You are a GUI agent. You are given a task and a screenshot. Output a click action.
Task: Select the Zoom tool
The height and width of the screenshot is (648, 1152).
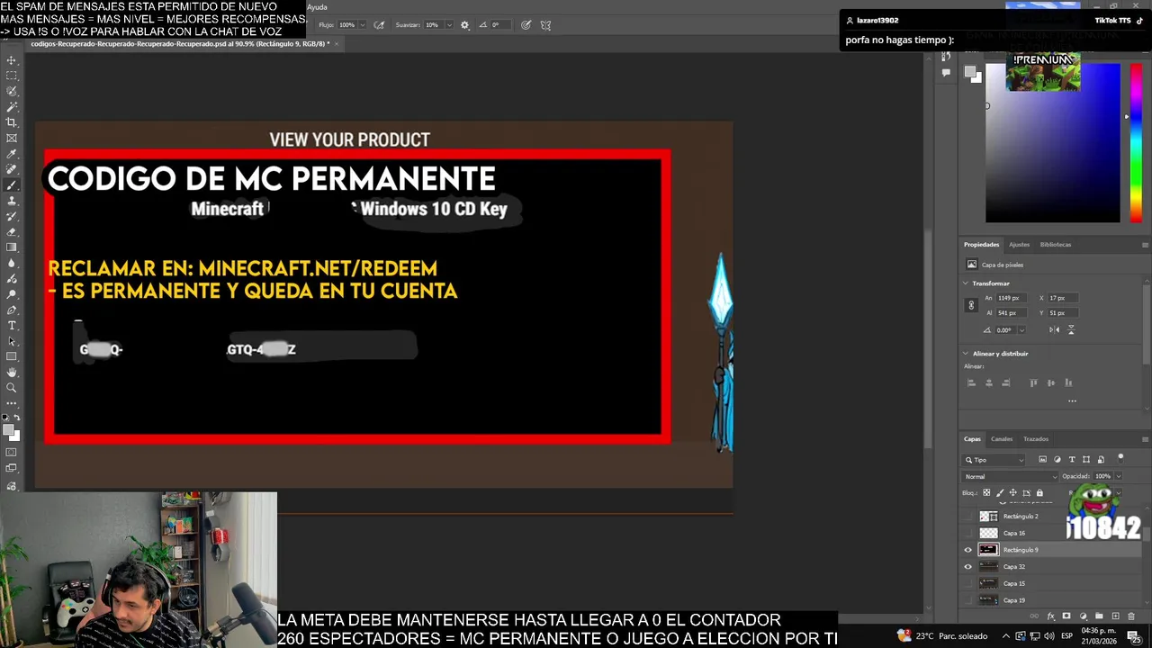coord(12,388)
